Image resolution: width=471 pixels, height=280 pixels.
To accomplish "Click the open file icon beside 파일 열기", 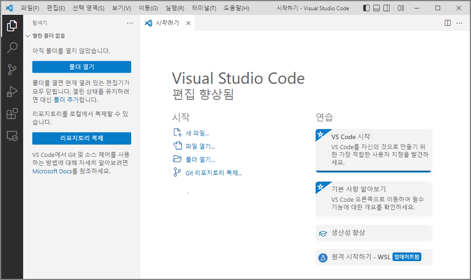I will (177, 146).
